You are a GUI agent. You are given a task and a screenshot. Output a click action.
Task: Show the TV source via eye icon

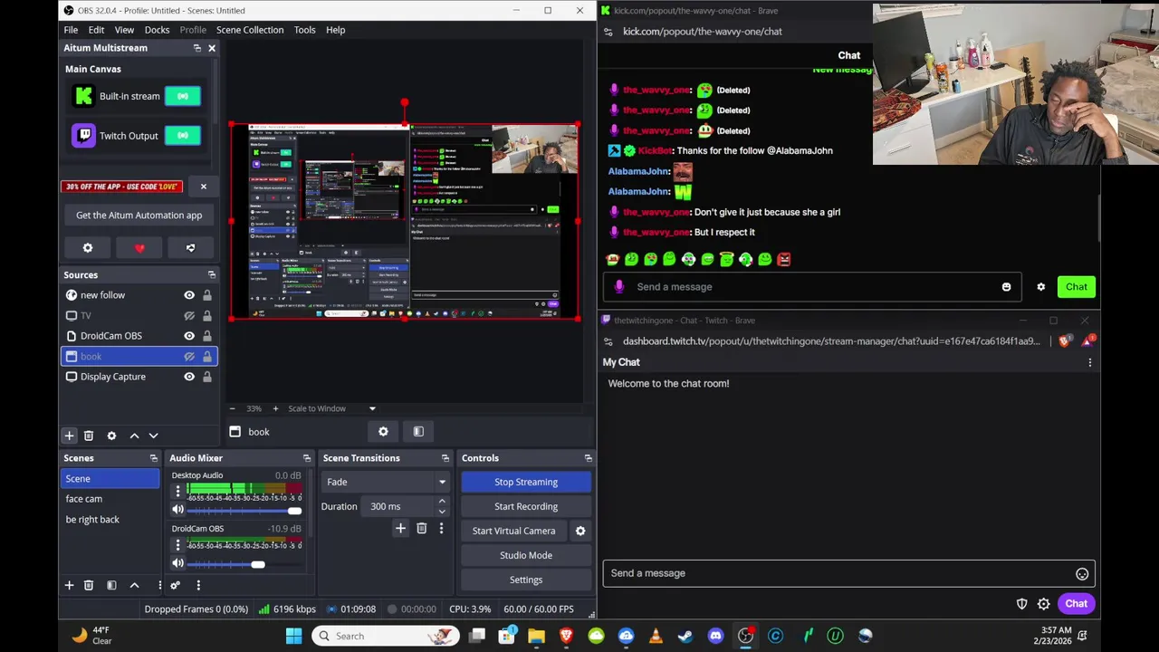tap(189, 316)
